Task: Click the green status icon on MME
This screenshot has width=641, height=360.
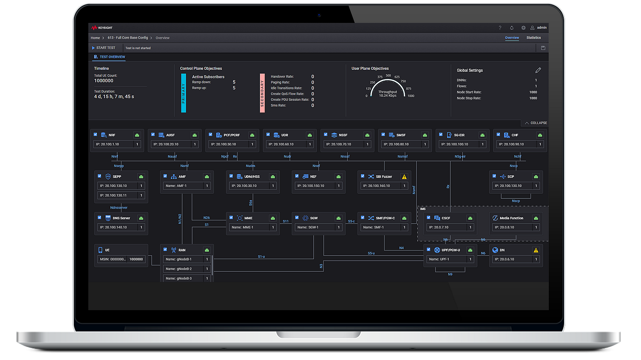Action: (273, 218)
